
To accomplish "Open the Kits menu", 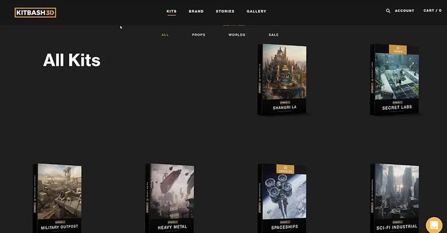I will [172, 11].
